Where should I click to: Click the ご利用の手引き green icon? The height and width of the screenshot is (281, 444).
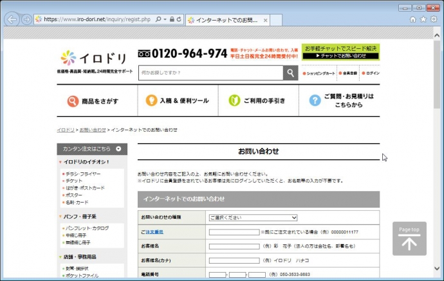pos(234,100)
